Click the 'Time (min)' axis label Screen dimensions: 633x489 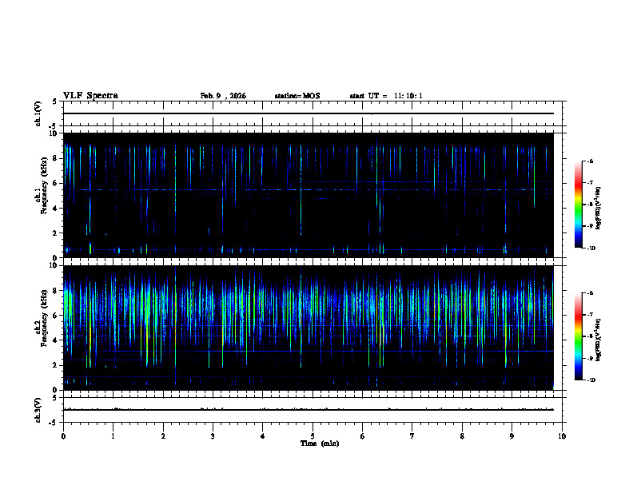[x=320, y=443]
